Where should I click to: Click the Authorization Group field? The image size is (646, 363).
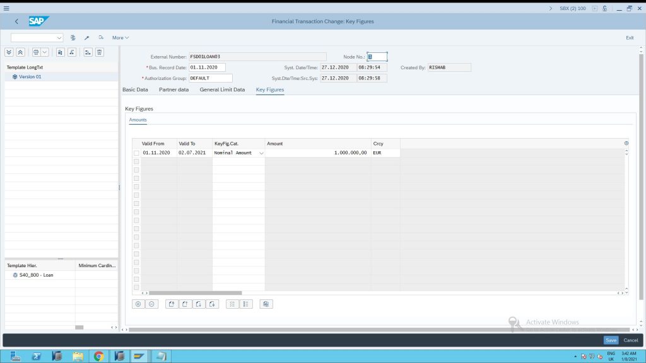coord(211,78)
